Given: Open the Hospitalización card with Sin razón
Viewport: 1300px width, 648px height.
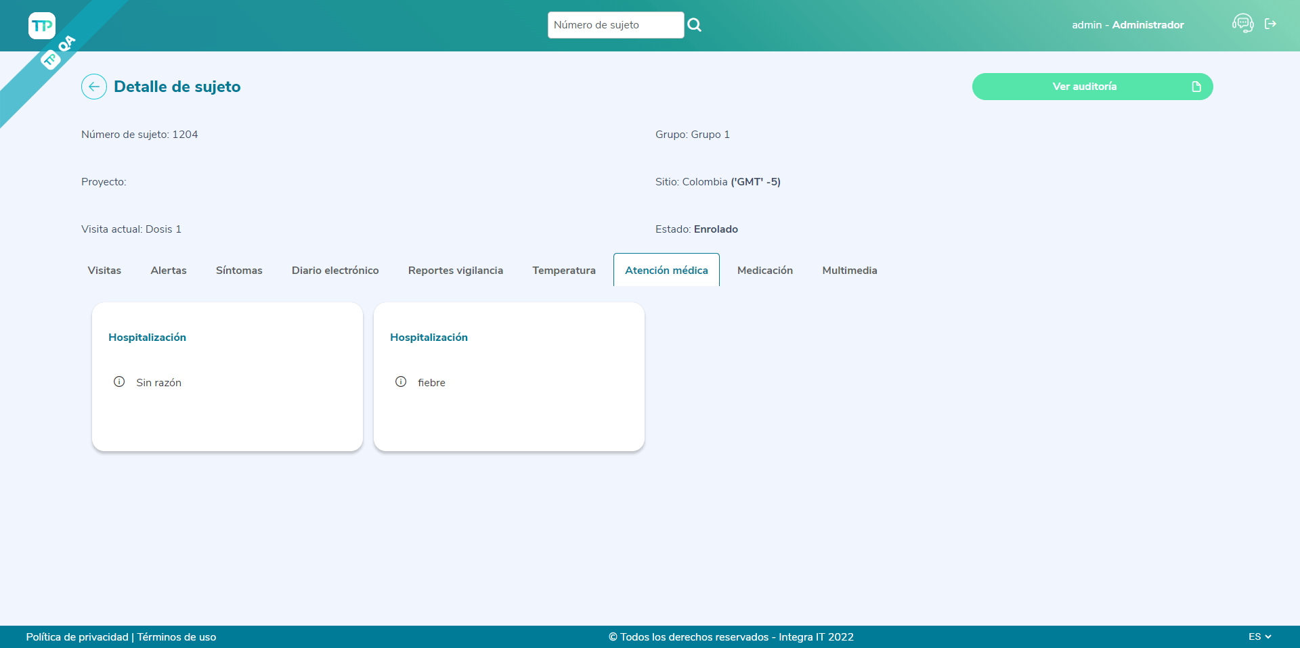Looking at the screenshot, I should pyautogui.click(x=227, y=377).
